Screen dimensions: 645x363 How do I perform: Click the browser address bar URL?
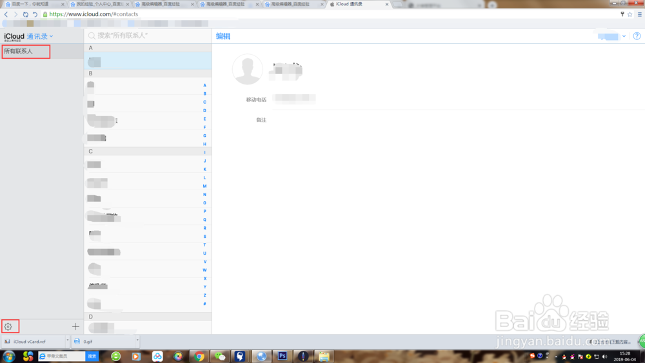coord(94,14)
